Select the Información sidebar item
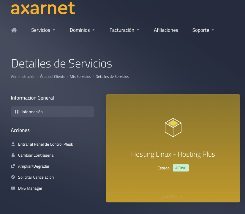 (32, 112)
